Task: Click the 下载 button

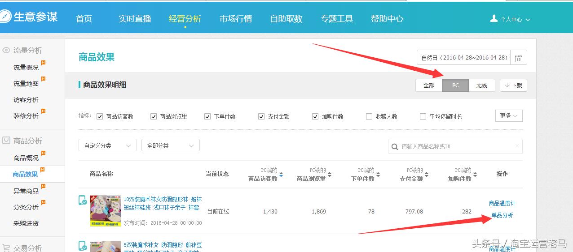Action: point(513,85)
